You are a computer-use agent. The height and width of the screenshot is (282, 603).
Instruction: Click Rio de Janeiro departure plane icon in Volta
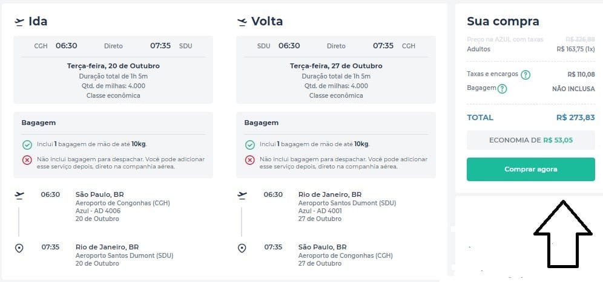click(x=242, y=196)
